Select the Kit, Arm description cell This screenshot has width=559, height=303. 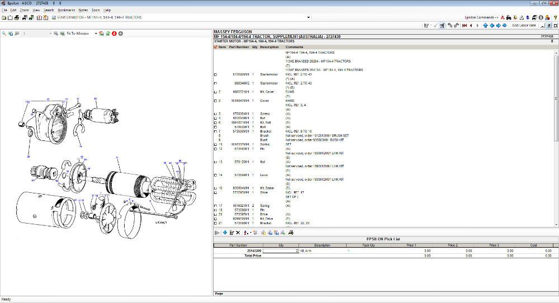pos(306,251)
